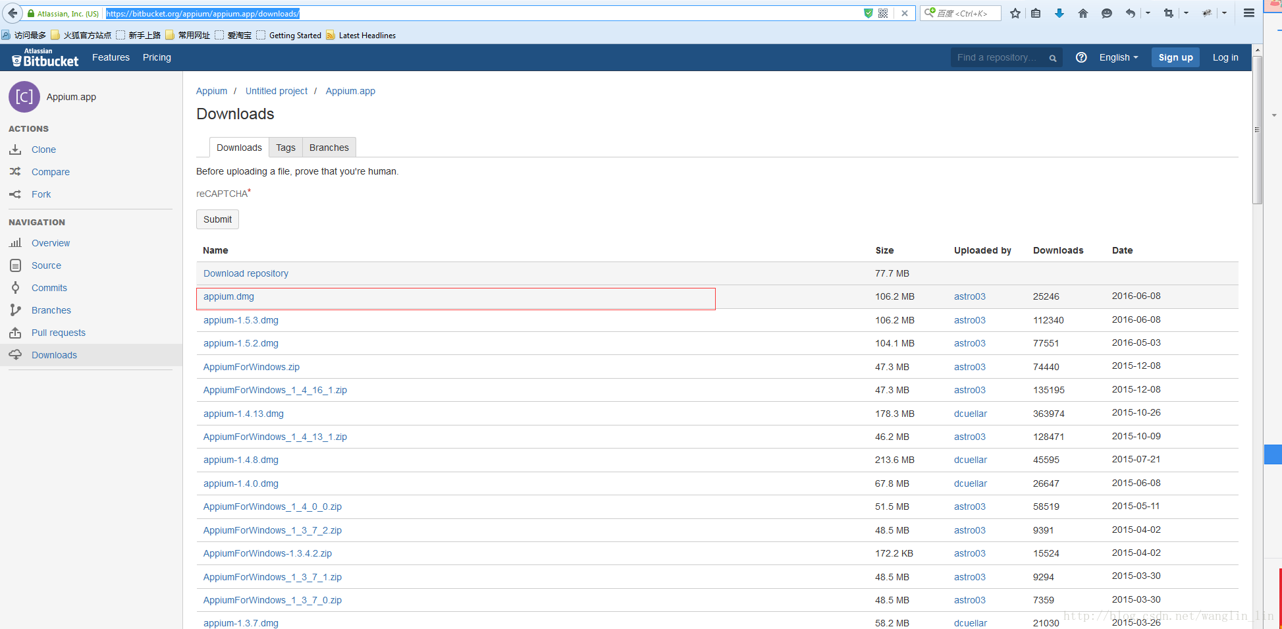
Task: Open the Features menu item
Action: 111,57
